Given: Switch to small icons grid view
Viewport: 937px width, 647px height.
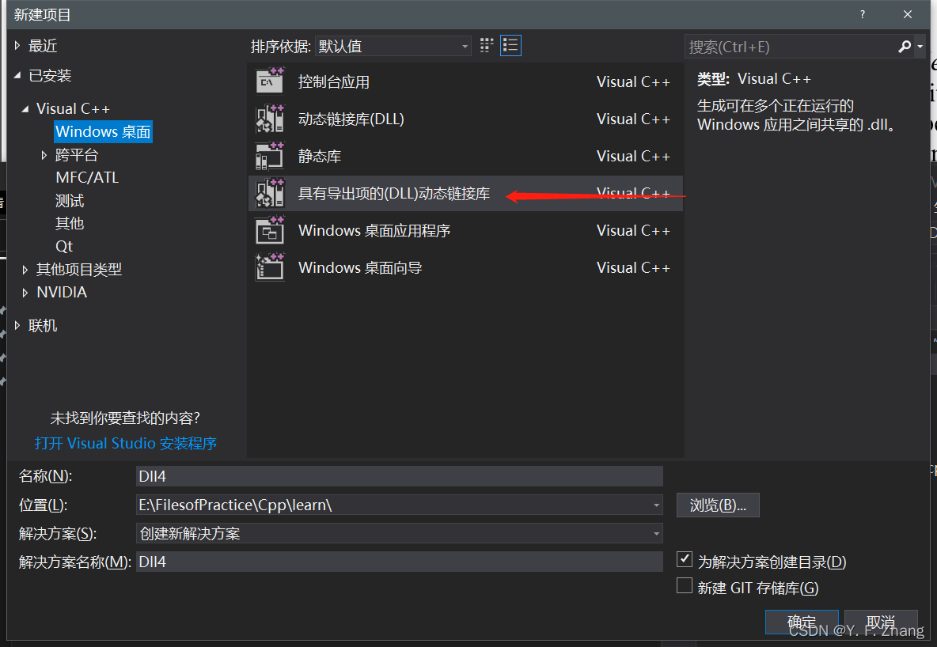Looking at the screenshot, I should click(487, 45).
